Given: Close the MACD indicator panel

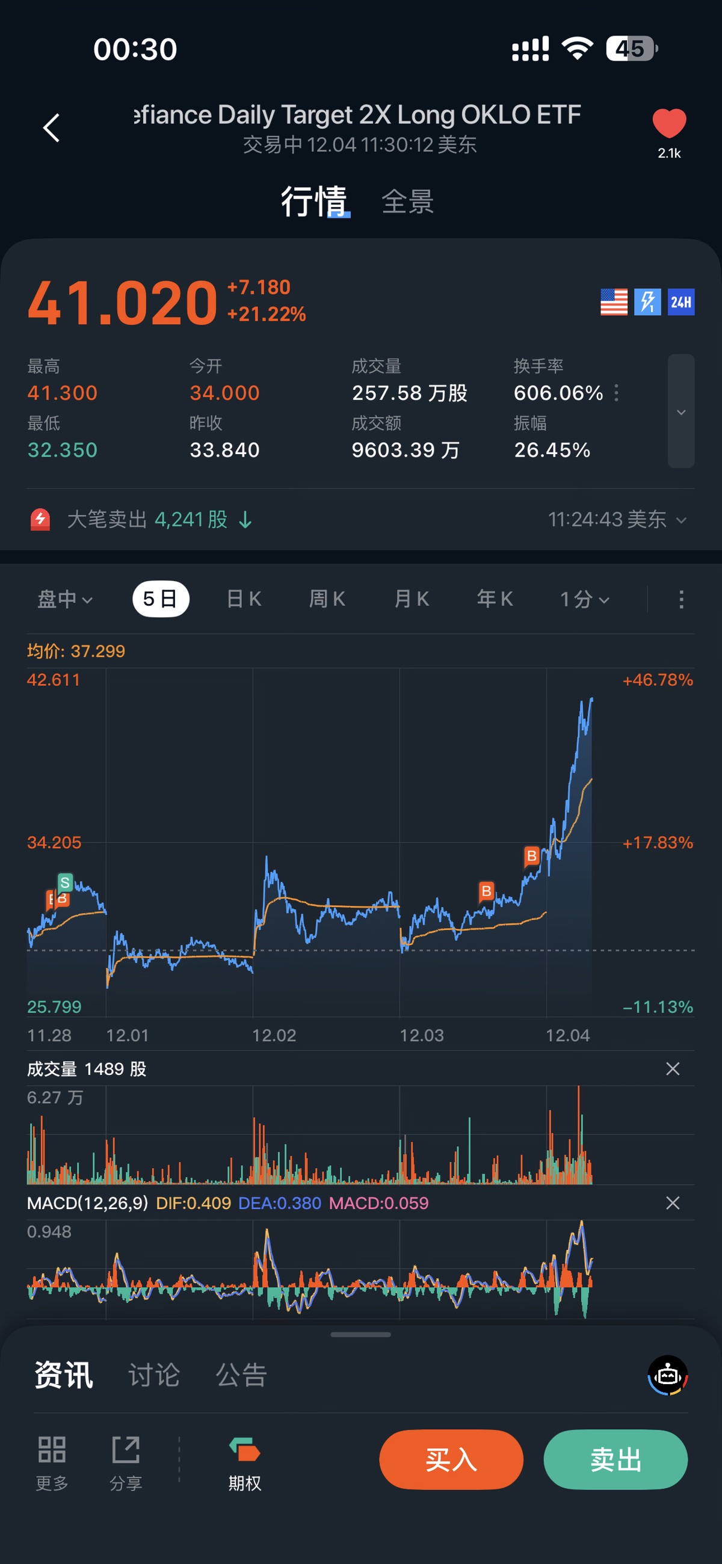Looking at the screenshot, I should (x=672, y=1202).
